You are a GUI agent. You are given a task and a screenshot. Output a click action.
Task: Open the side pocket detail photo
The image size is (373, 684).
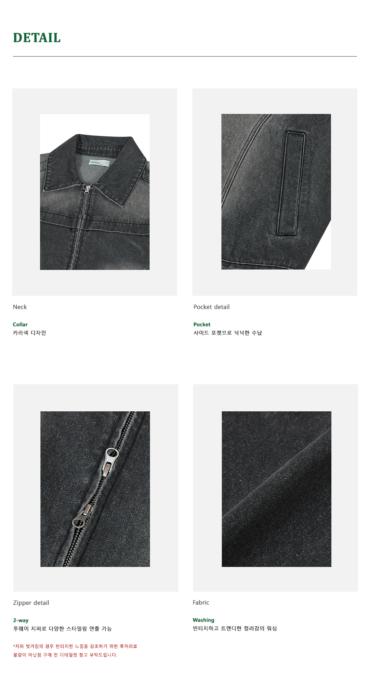[276, 192]
